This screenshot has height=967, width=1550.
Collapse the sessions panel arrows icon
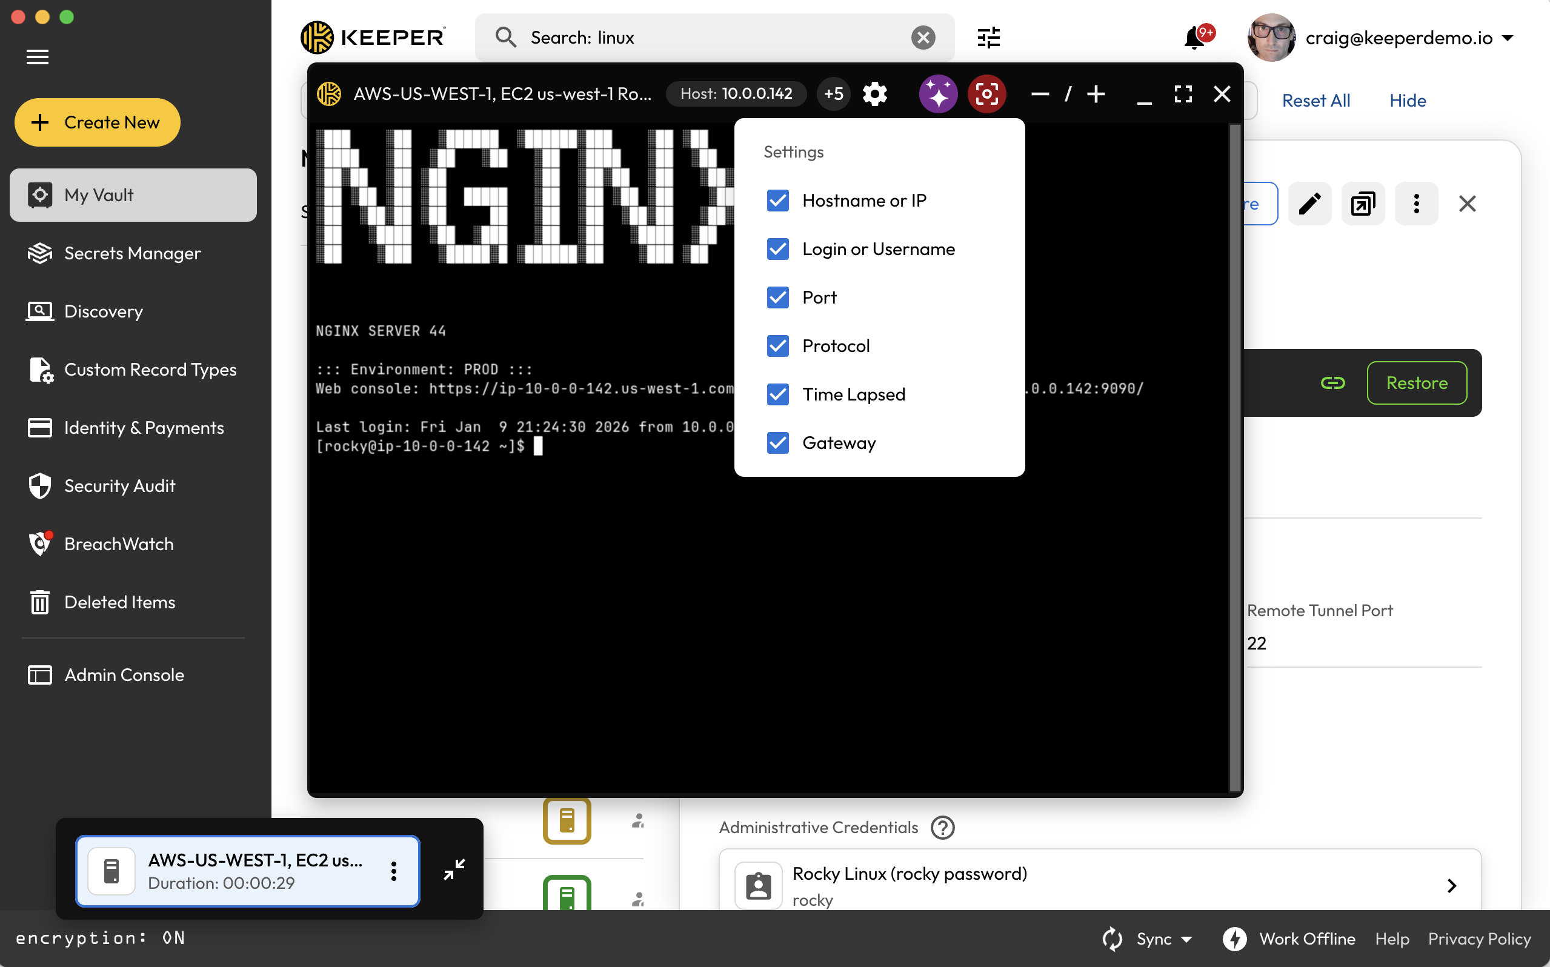pos(454,869)
